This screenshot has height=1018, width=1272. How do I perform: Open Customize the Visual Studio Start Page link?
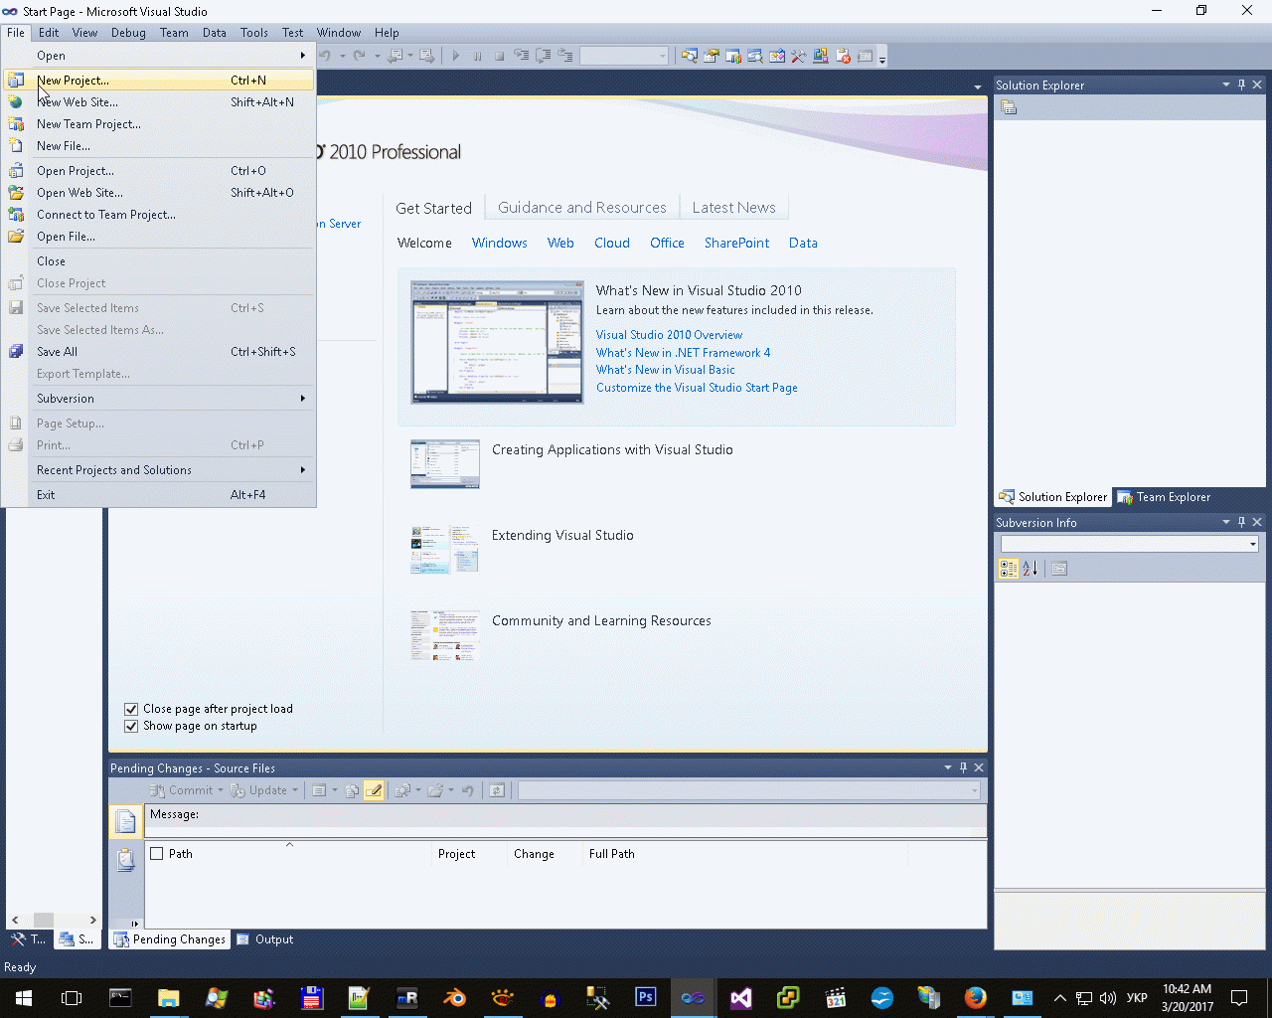[697, 388]
